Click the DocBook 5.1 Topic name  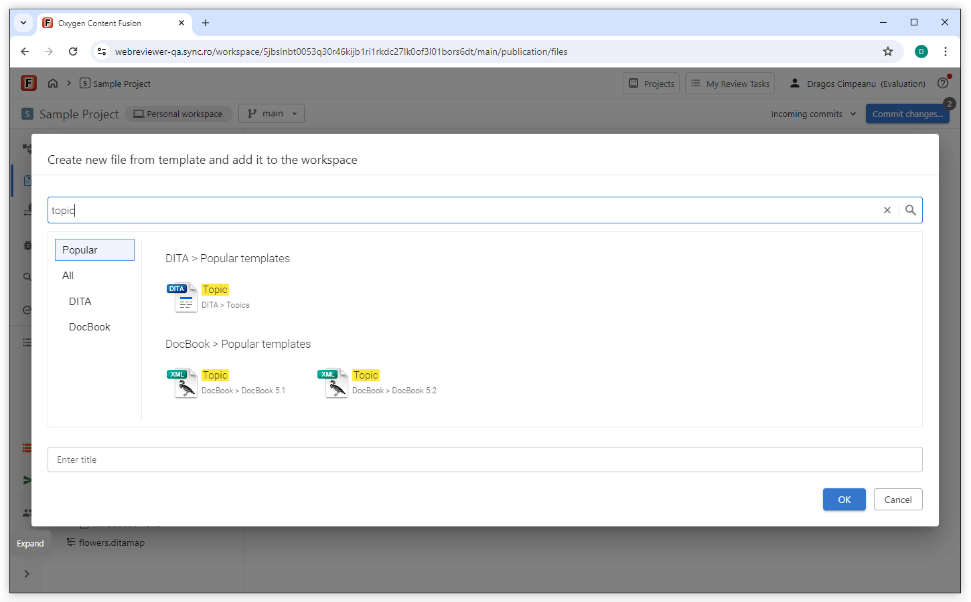click(215, 375)
